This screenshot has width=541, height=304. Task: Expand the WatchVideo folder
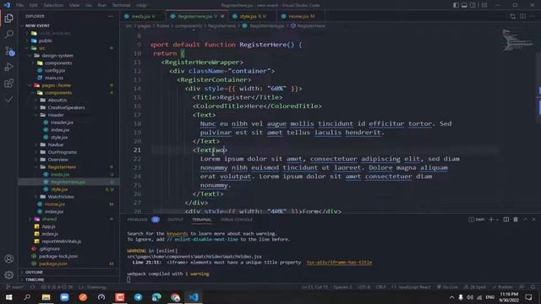tap(61, 197)
